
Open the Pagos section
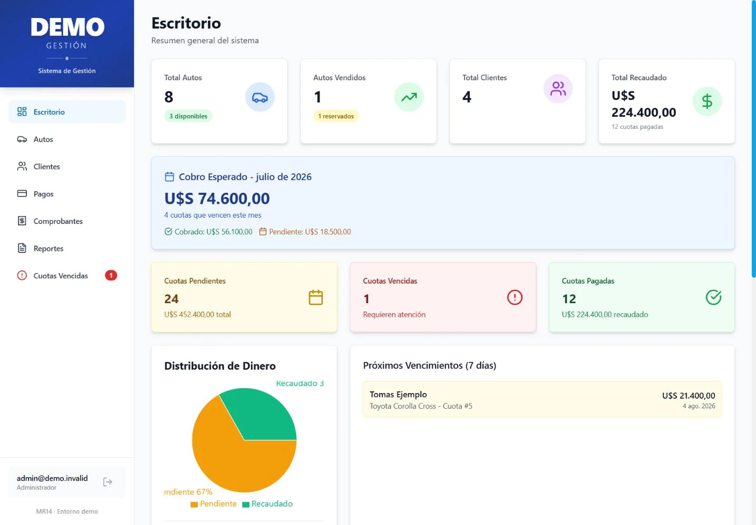pos(67,194)
